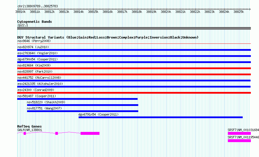The height and width of the screenshot is (157, 259).
Task: Select the large GALM exon block
Action: [x=90, y=133]
